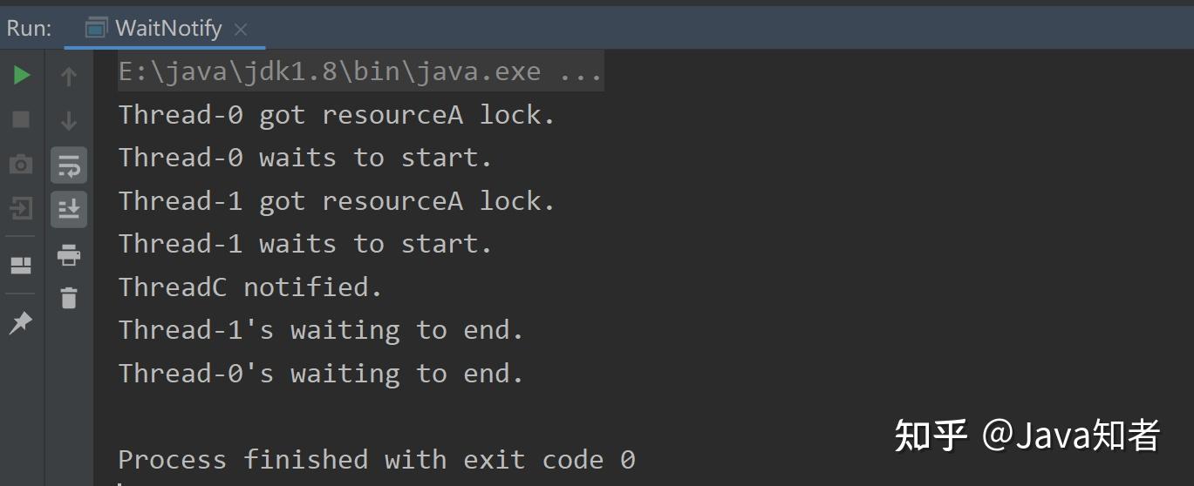Toggle Scroll to End of console
The image size is (1194, 486).
coord(69,209)
